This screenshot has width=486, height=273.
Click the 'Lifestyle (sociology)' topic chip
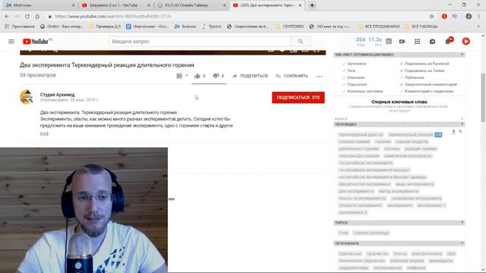point(371,233)
